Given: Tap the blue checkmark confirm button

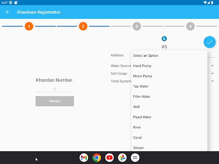Looking at the screenshot, I should pos(210,42).
